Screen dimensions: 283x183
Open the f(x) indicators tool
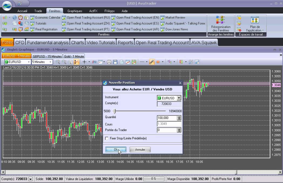[94, 62]
